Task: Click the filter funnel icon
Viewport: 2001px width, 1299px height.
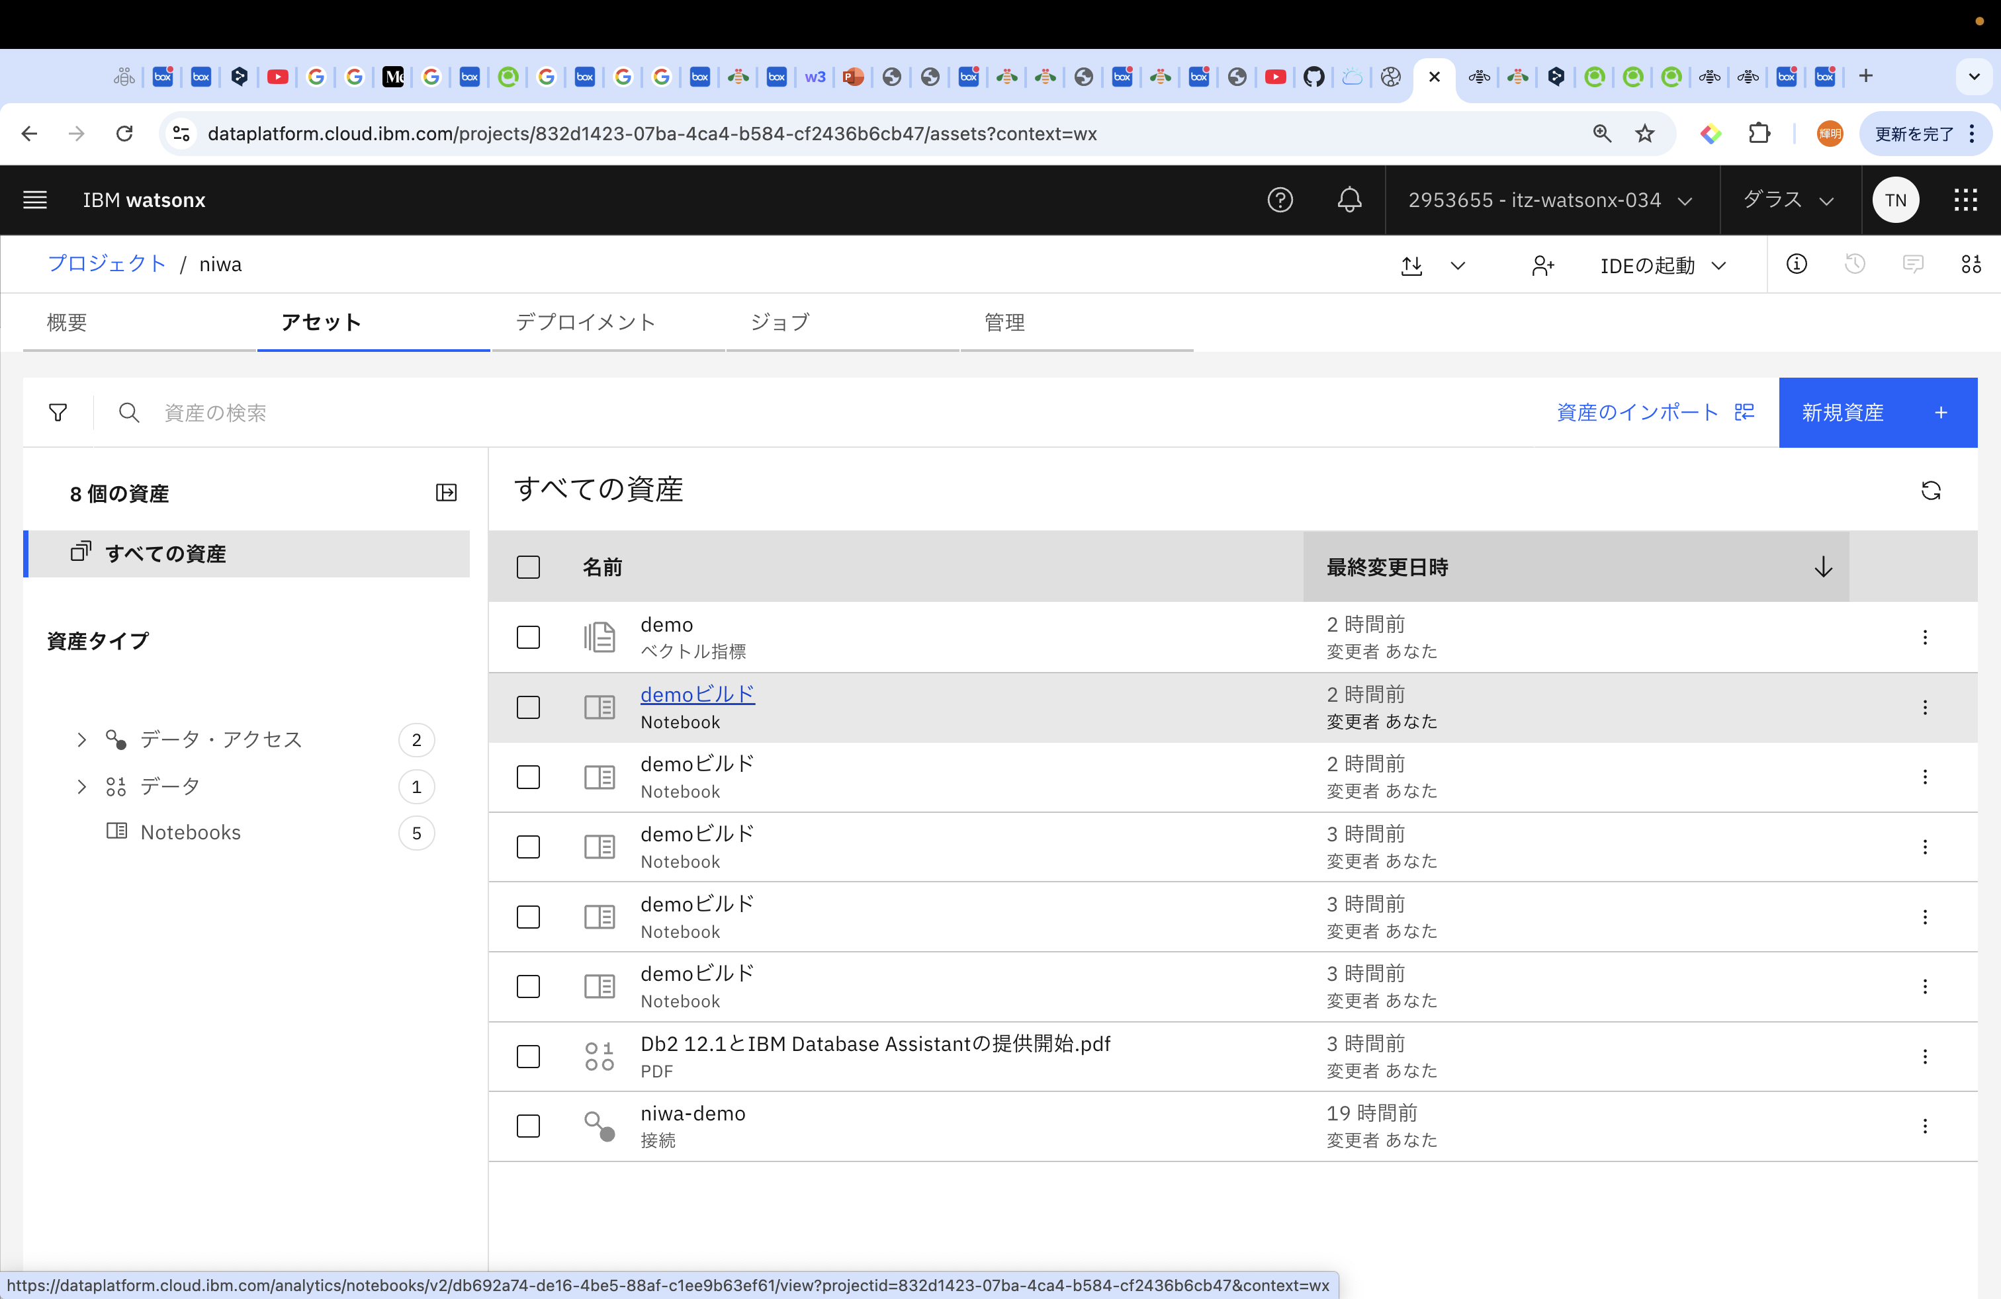Action: (x=58, y=413)
